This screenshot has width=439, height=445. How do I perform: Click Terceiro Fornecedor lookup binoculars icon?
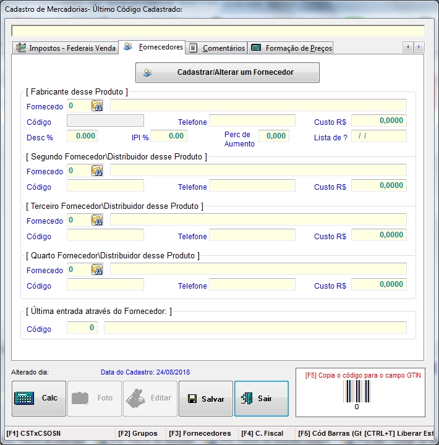pos(97,220)
